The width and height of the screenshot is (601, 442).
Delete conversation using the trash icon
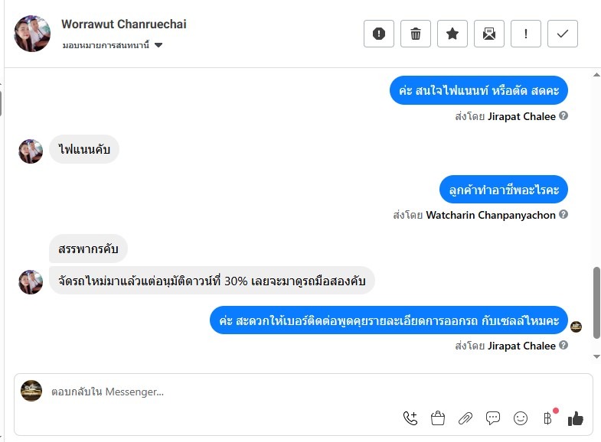tap(416, 34)
